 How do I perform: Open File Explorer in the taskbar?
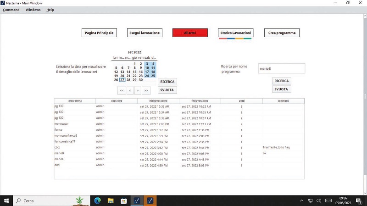(111, 200)
